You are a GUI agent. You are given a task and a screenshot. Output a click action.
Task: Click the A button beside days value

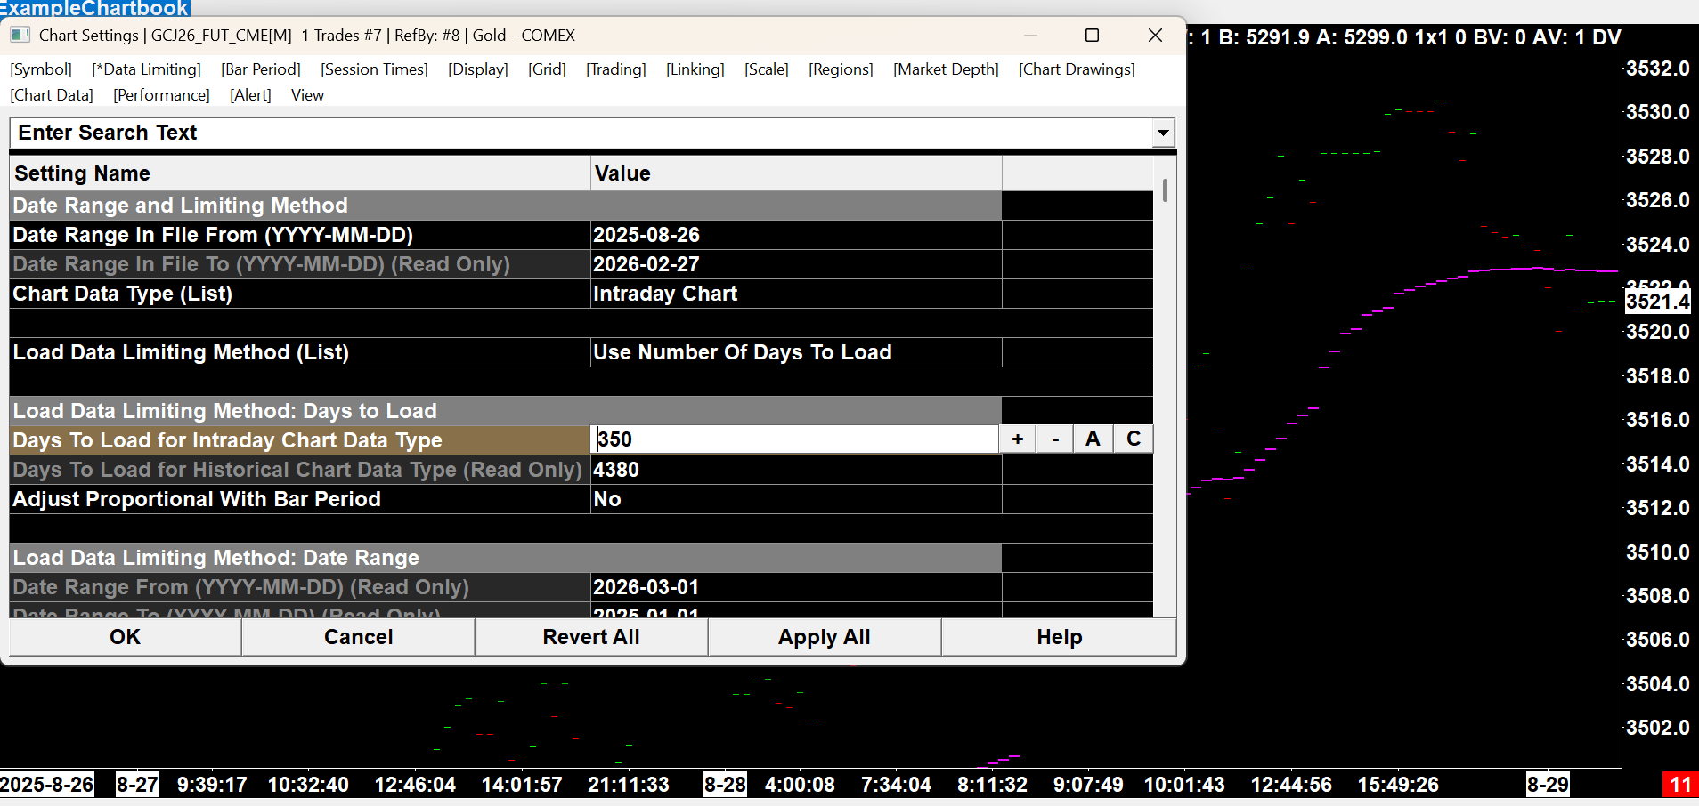(1093, 439)
